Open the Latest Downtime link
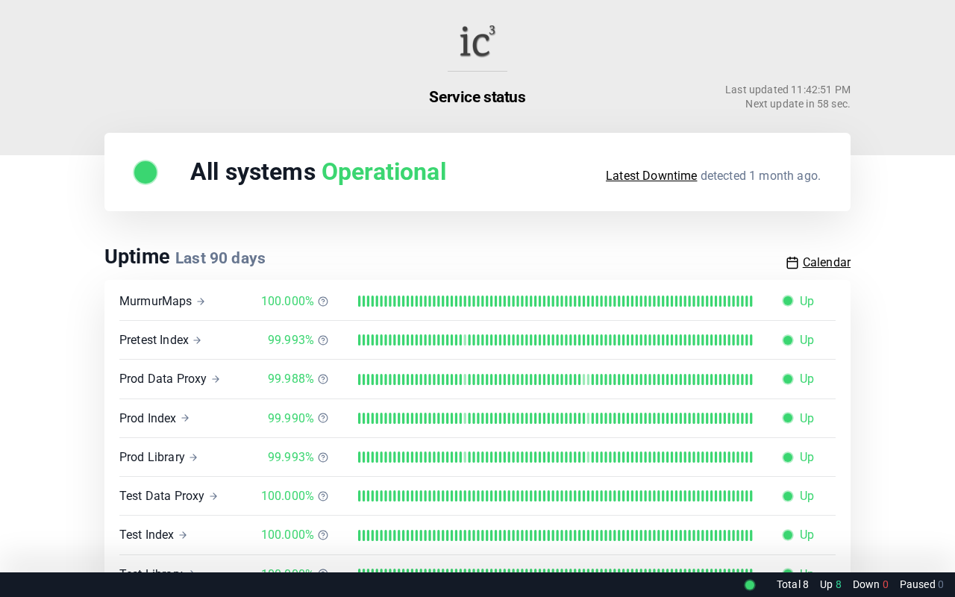The height and width of the screenshot is (597, 955). click(x=651, y=176)
